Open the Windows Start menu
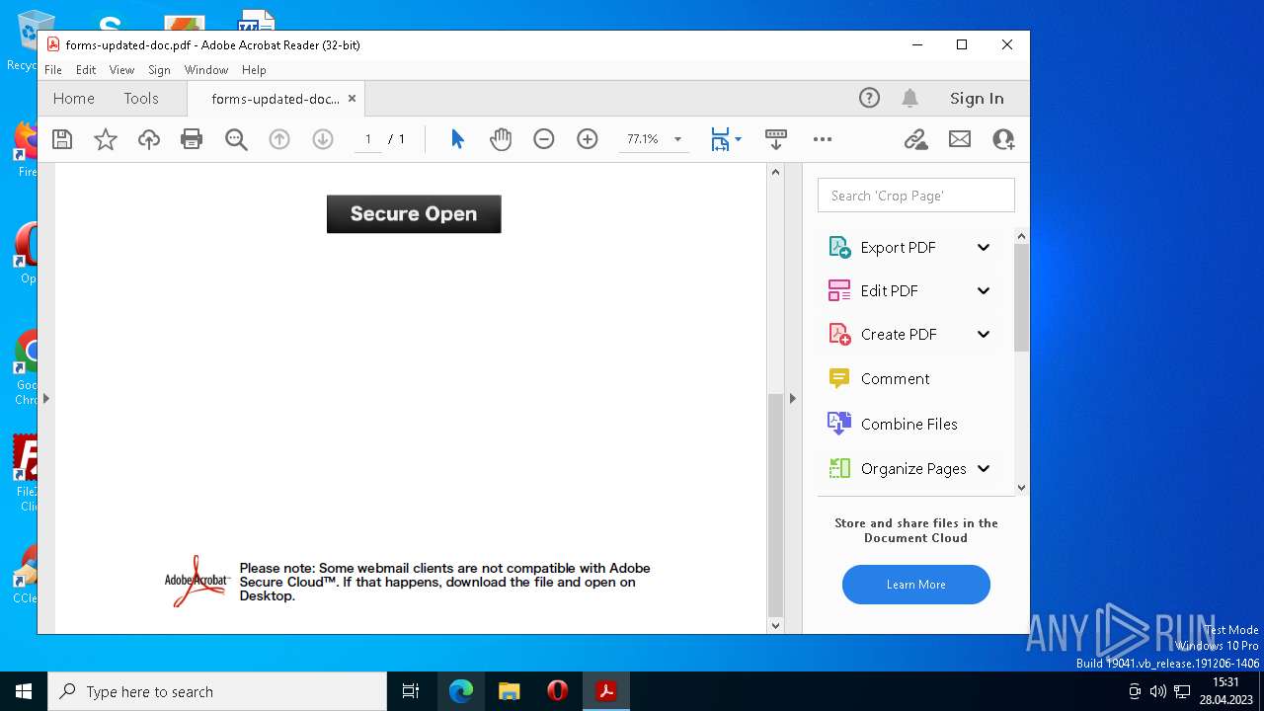The width and height of the screenshot is (1264, 711). tap(24, 691)
